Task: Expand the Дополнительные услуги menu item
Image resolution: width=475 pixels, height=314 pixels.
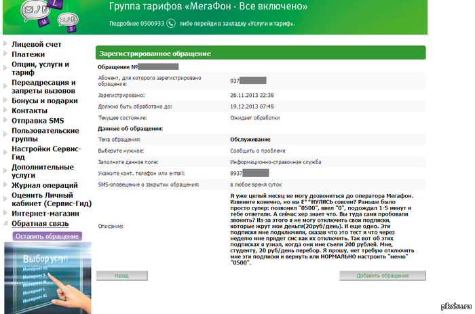Action: (x=41, y=171)
